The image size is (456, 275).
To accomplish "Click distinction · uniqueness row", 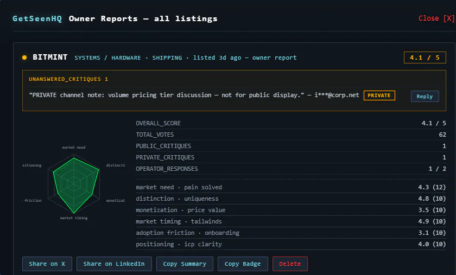I will (x=291, y=199).
